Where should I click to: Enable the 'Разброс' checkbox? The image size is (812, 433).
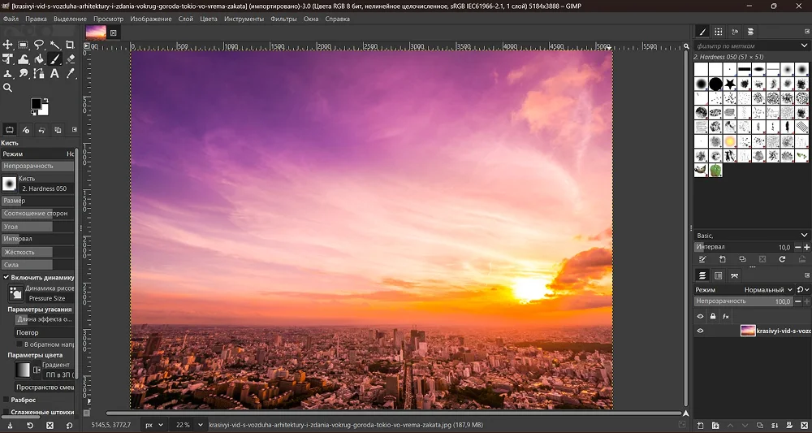pos(6,400)
